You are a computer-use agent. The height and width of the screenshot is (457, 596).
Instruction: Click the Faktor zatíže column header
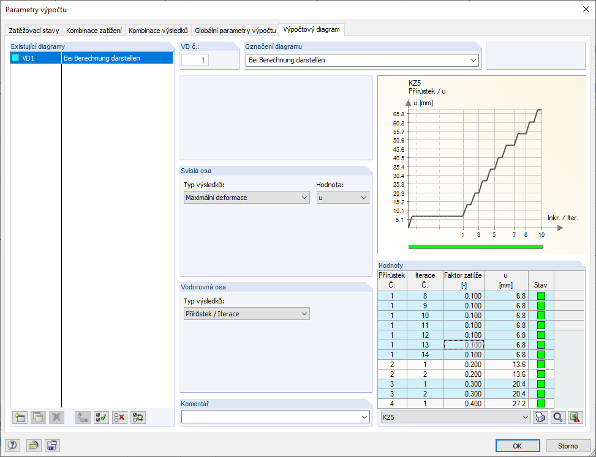(463, 280)
